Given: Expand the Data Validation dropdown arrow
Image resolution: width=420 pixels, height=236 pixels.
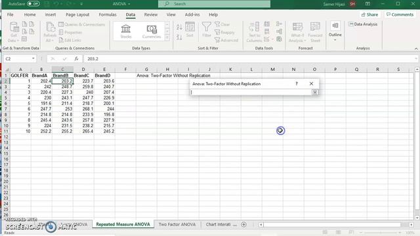Looking at the screenshot, I should [x=273, y=39].
